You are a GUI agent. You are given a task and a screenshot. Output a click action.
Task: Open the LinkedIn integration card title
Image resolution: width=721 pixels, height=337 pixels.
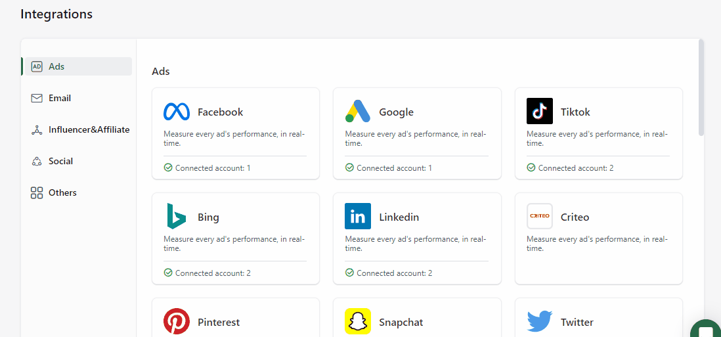(x=399, y=217)
